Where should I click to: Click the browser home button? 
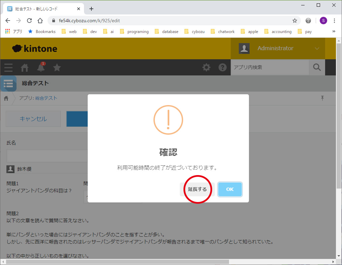(40, 21)
